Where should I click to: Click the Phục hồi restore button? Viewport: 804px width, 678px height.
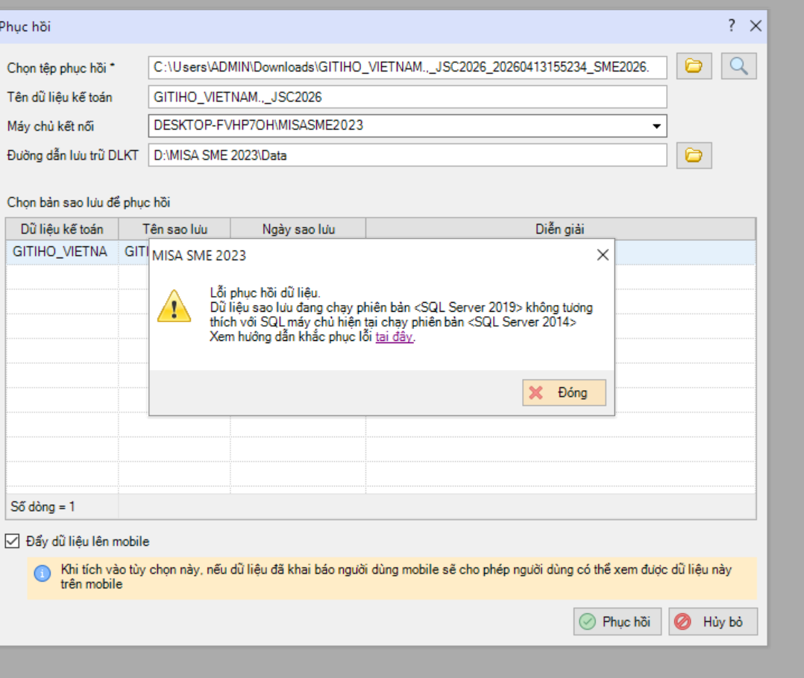[618, 621]
